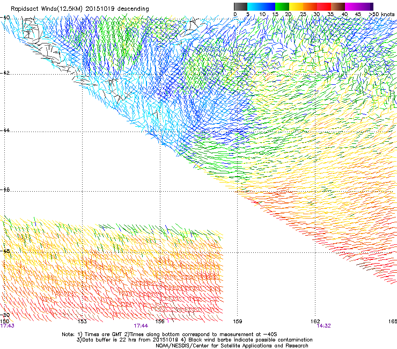Click the note line 'Times are GMT'
Screen dimensions: 397x349
tap(104, 335)
